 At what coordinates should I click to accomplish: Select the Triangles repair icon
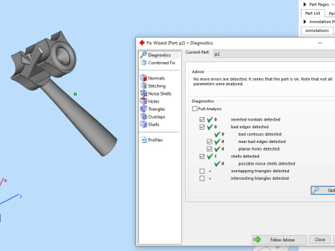click(x=144, y=109)
